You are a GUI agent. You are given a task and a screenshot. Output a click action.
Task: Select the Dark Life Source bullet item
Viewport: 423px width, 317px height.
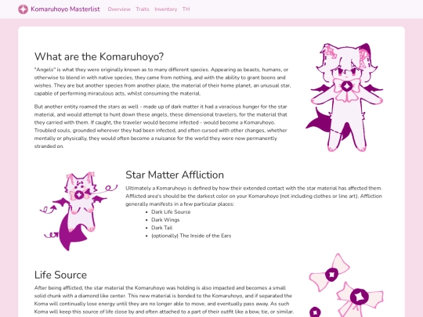(x=171, y=212)
